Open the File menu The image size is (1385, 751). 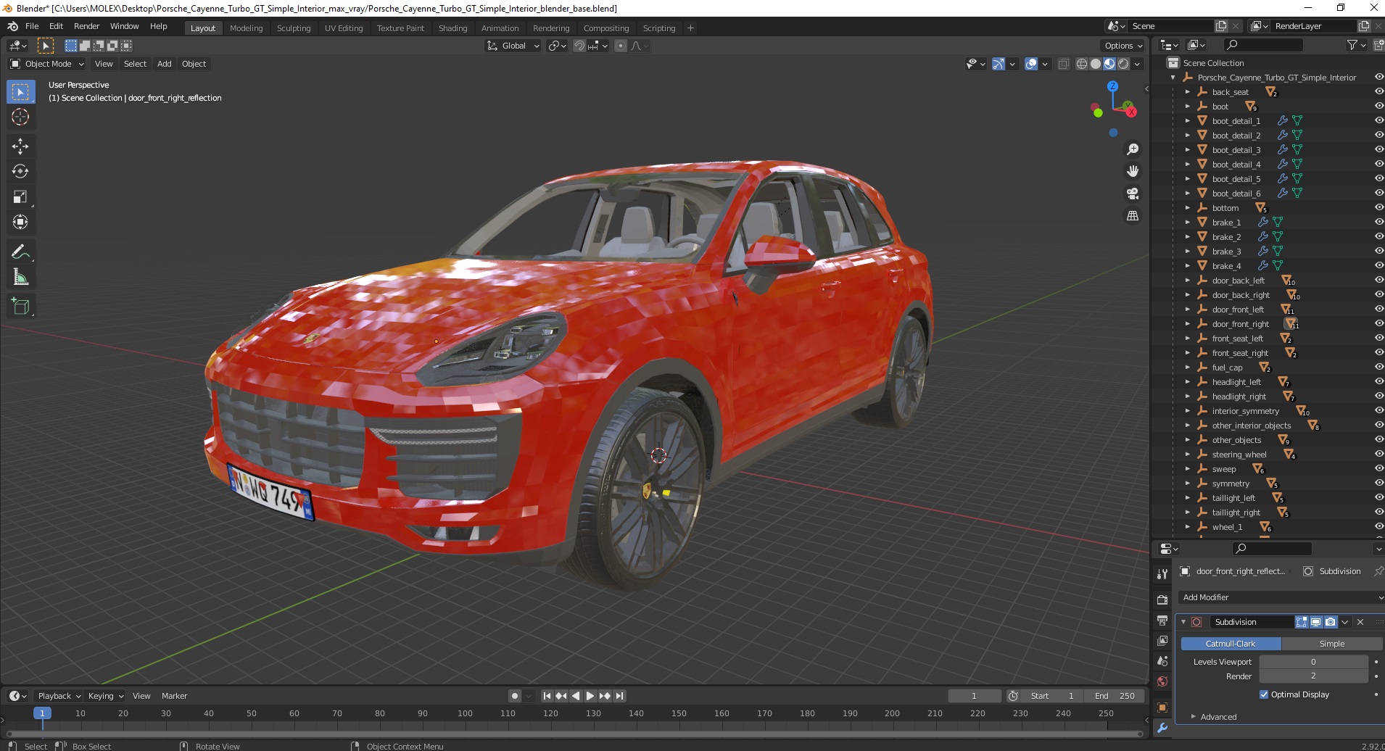(x=32, y=26)
